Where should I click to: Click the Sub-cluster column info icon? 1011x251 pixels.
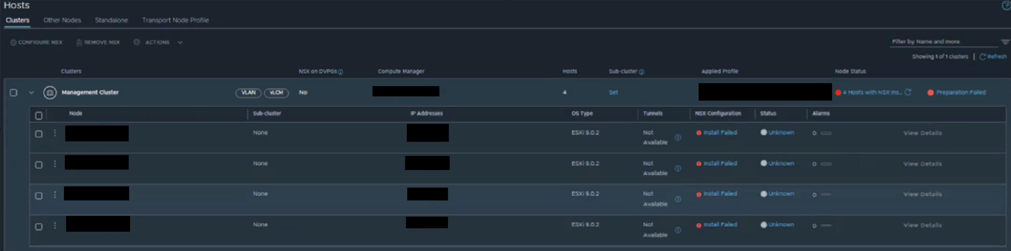tap(642, 72)
